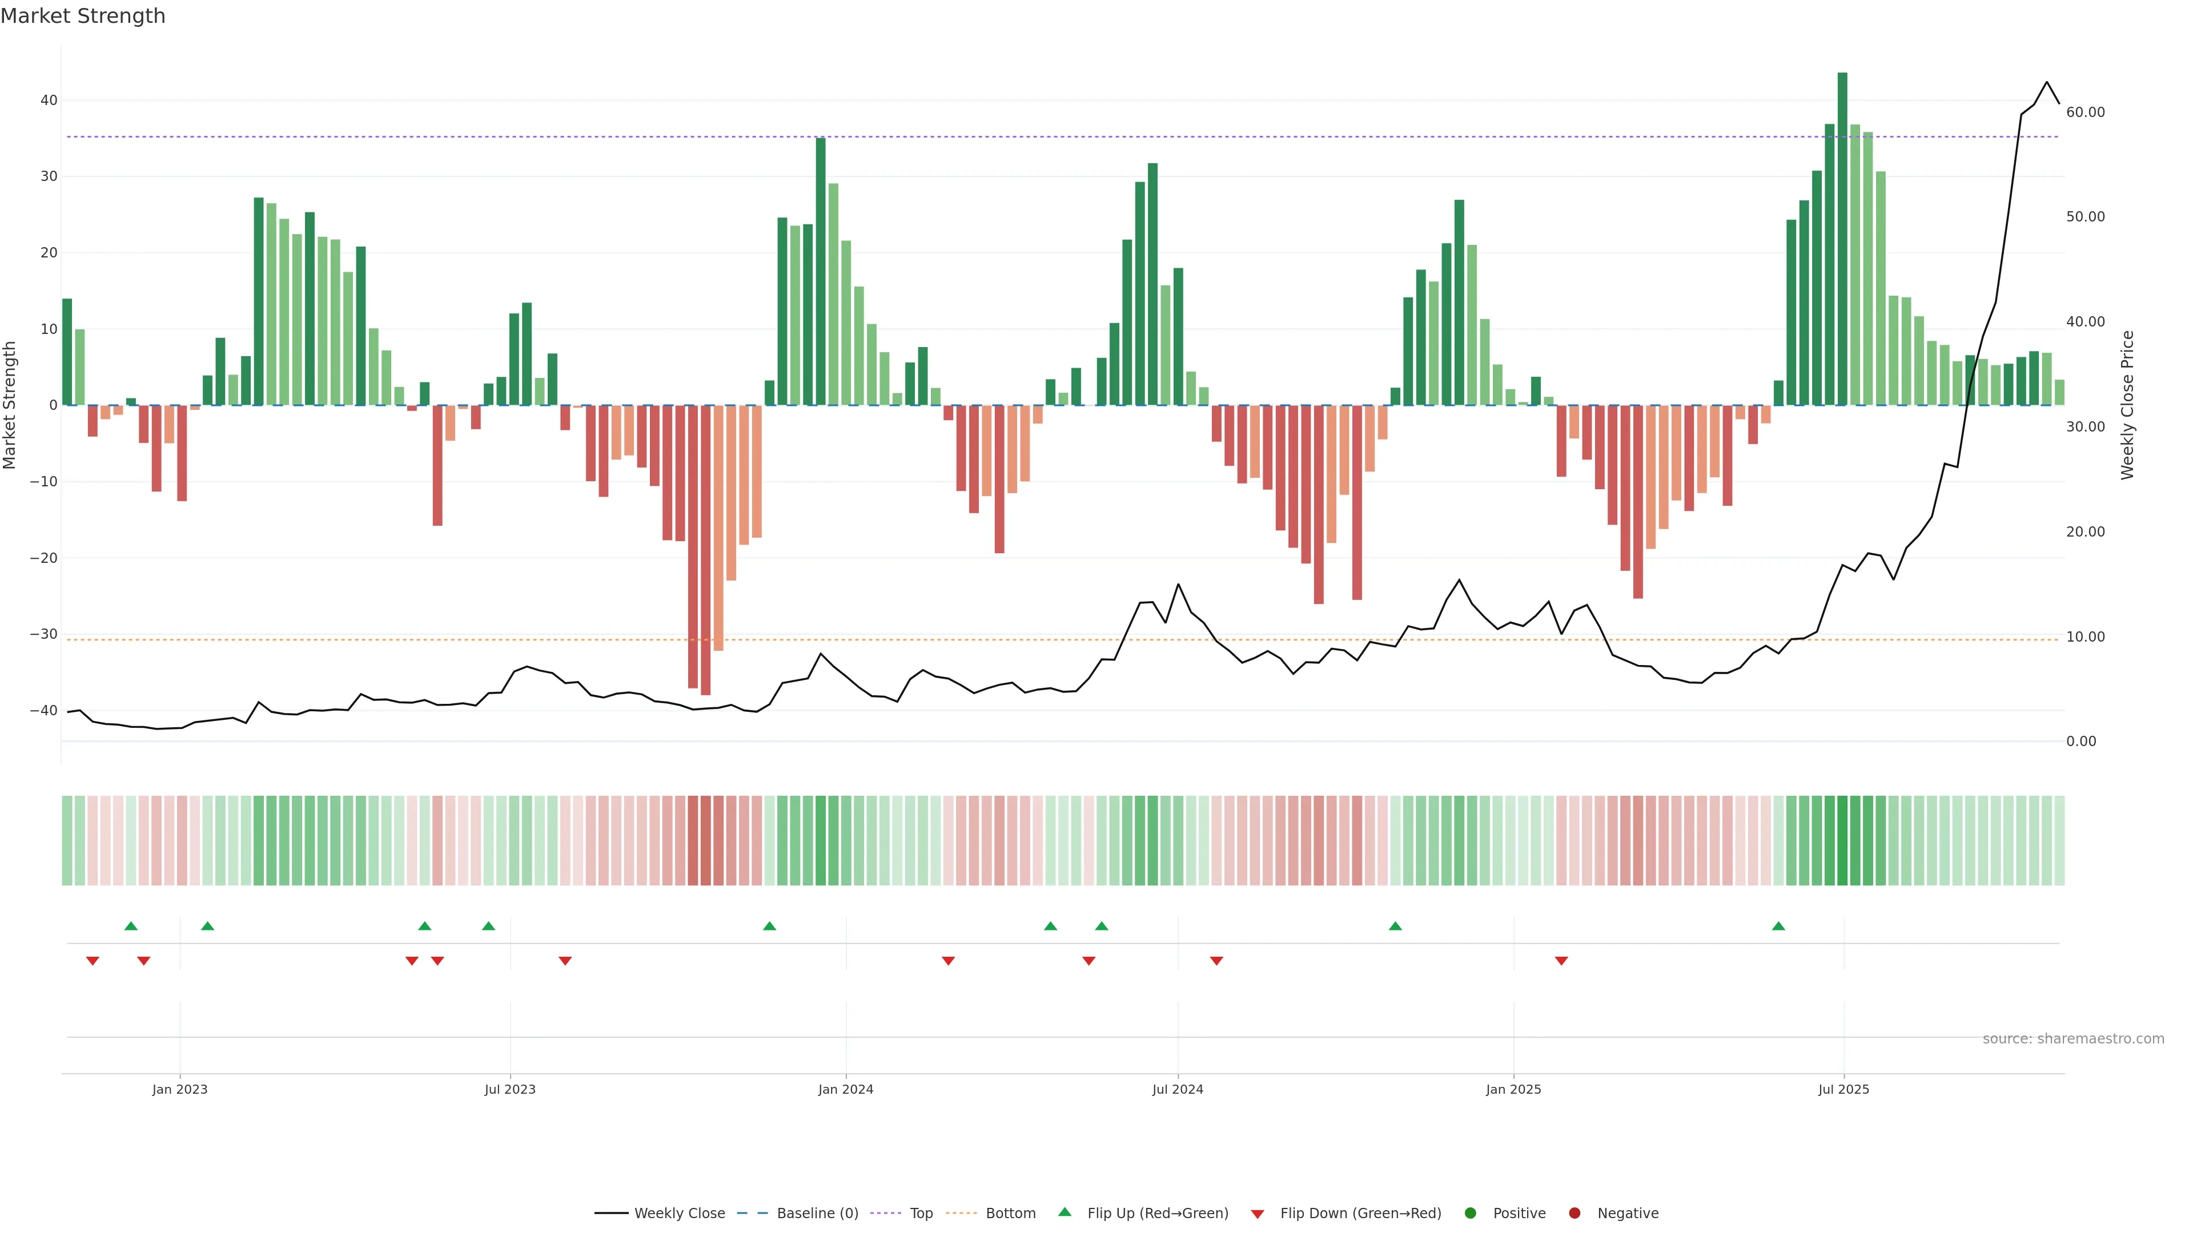This screenshot has height=1233, width=2193.
Task: Click the flip-up triangle just after Jan 2023
Action: 207,926
